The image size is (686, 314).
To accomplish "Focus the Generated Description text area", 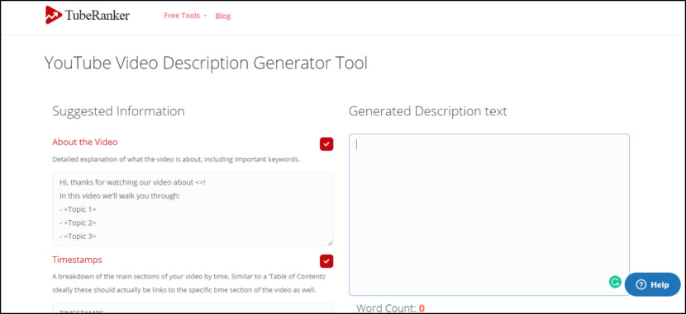I will pos(489,214).
